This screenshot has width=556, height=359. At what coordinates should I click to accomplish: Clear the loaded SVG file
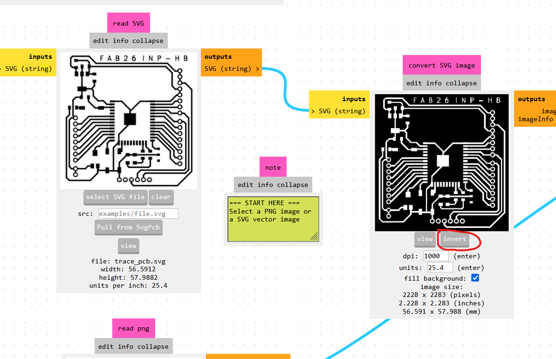pyautogui.click(x=161, y=197)
